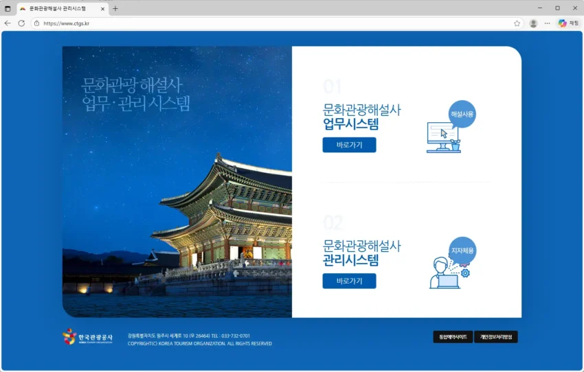Click 바로가기 under 업무시스템
This screenshot has height=372, width=584.
click(x=349, y=145)
